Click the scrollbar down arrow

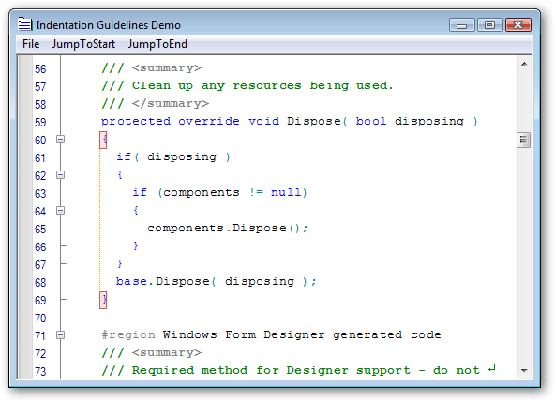click(524, 371)
